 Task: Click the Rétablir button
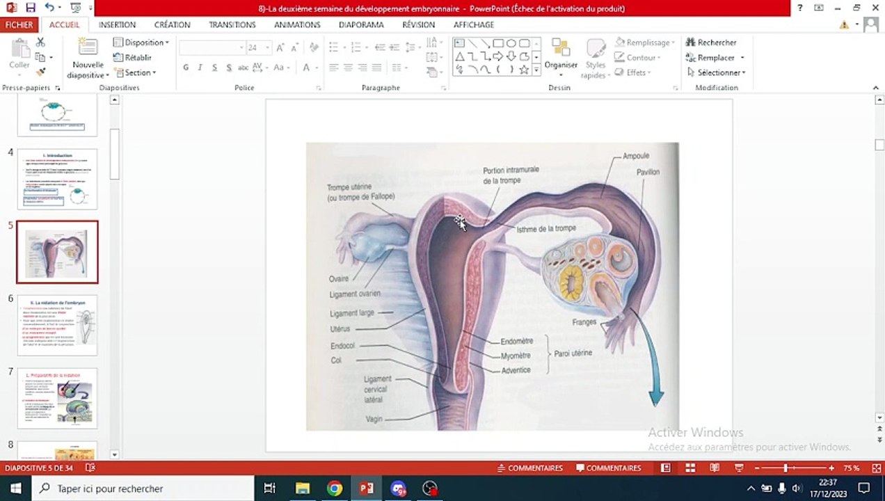tap(133, 58)
